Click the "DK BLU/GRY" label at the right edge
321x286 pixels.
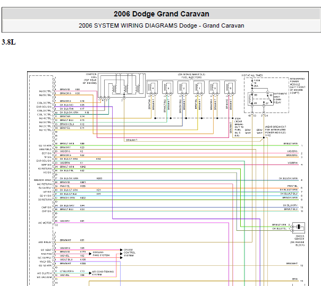tap(290, 205)
